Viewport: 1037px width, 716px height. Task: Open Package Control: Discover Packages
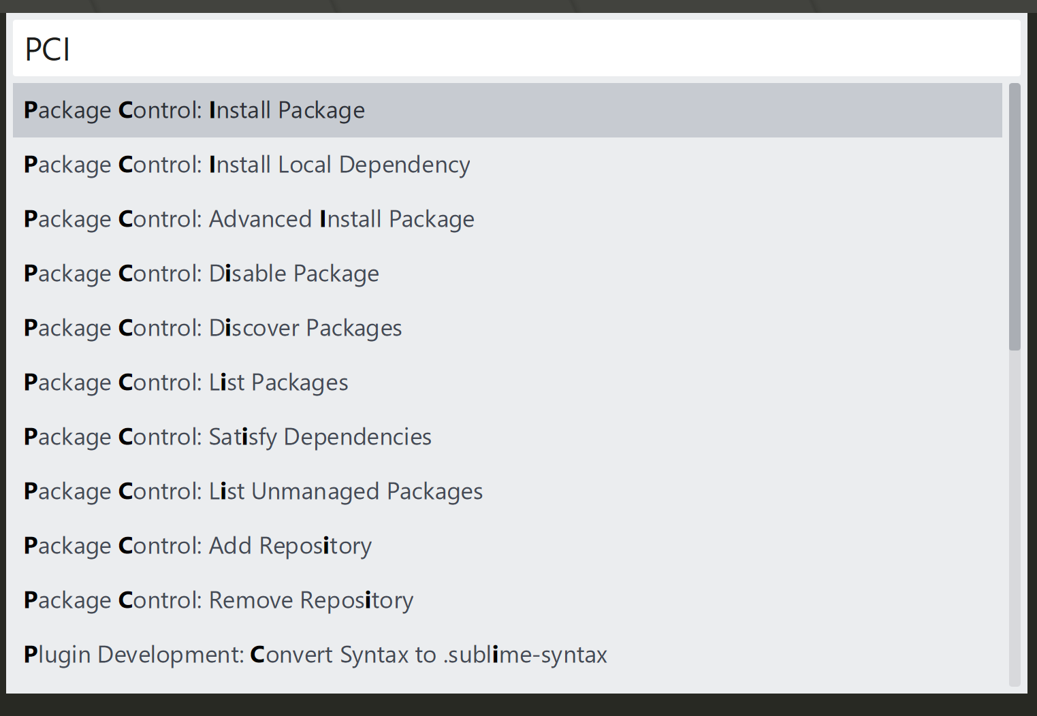tap(507, 328)
